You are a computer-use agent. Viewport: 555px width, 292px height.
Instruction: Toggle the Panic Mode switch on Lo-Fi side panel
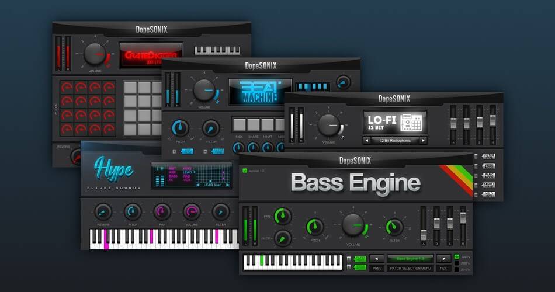click(x=489, y=175)
